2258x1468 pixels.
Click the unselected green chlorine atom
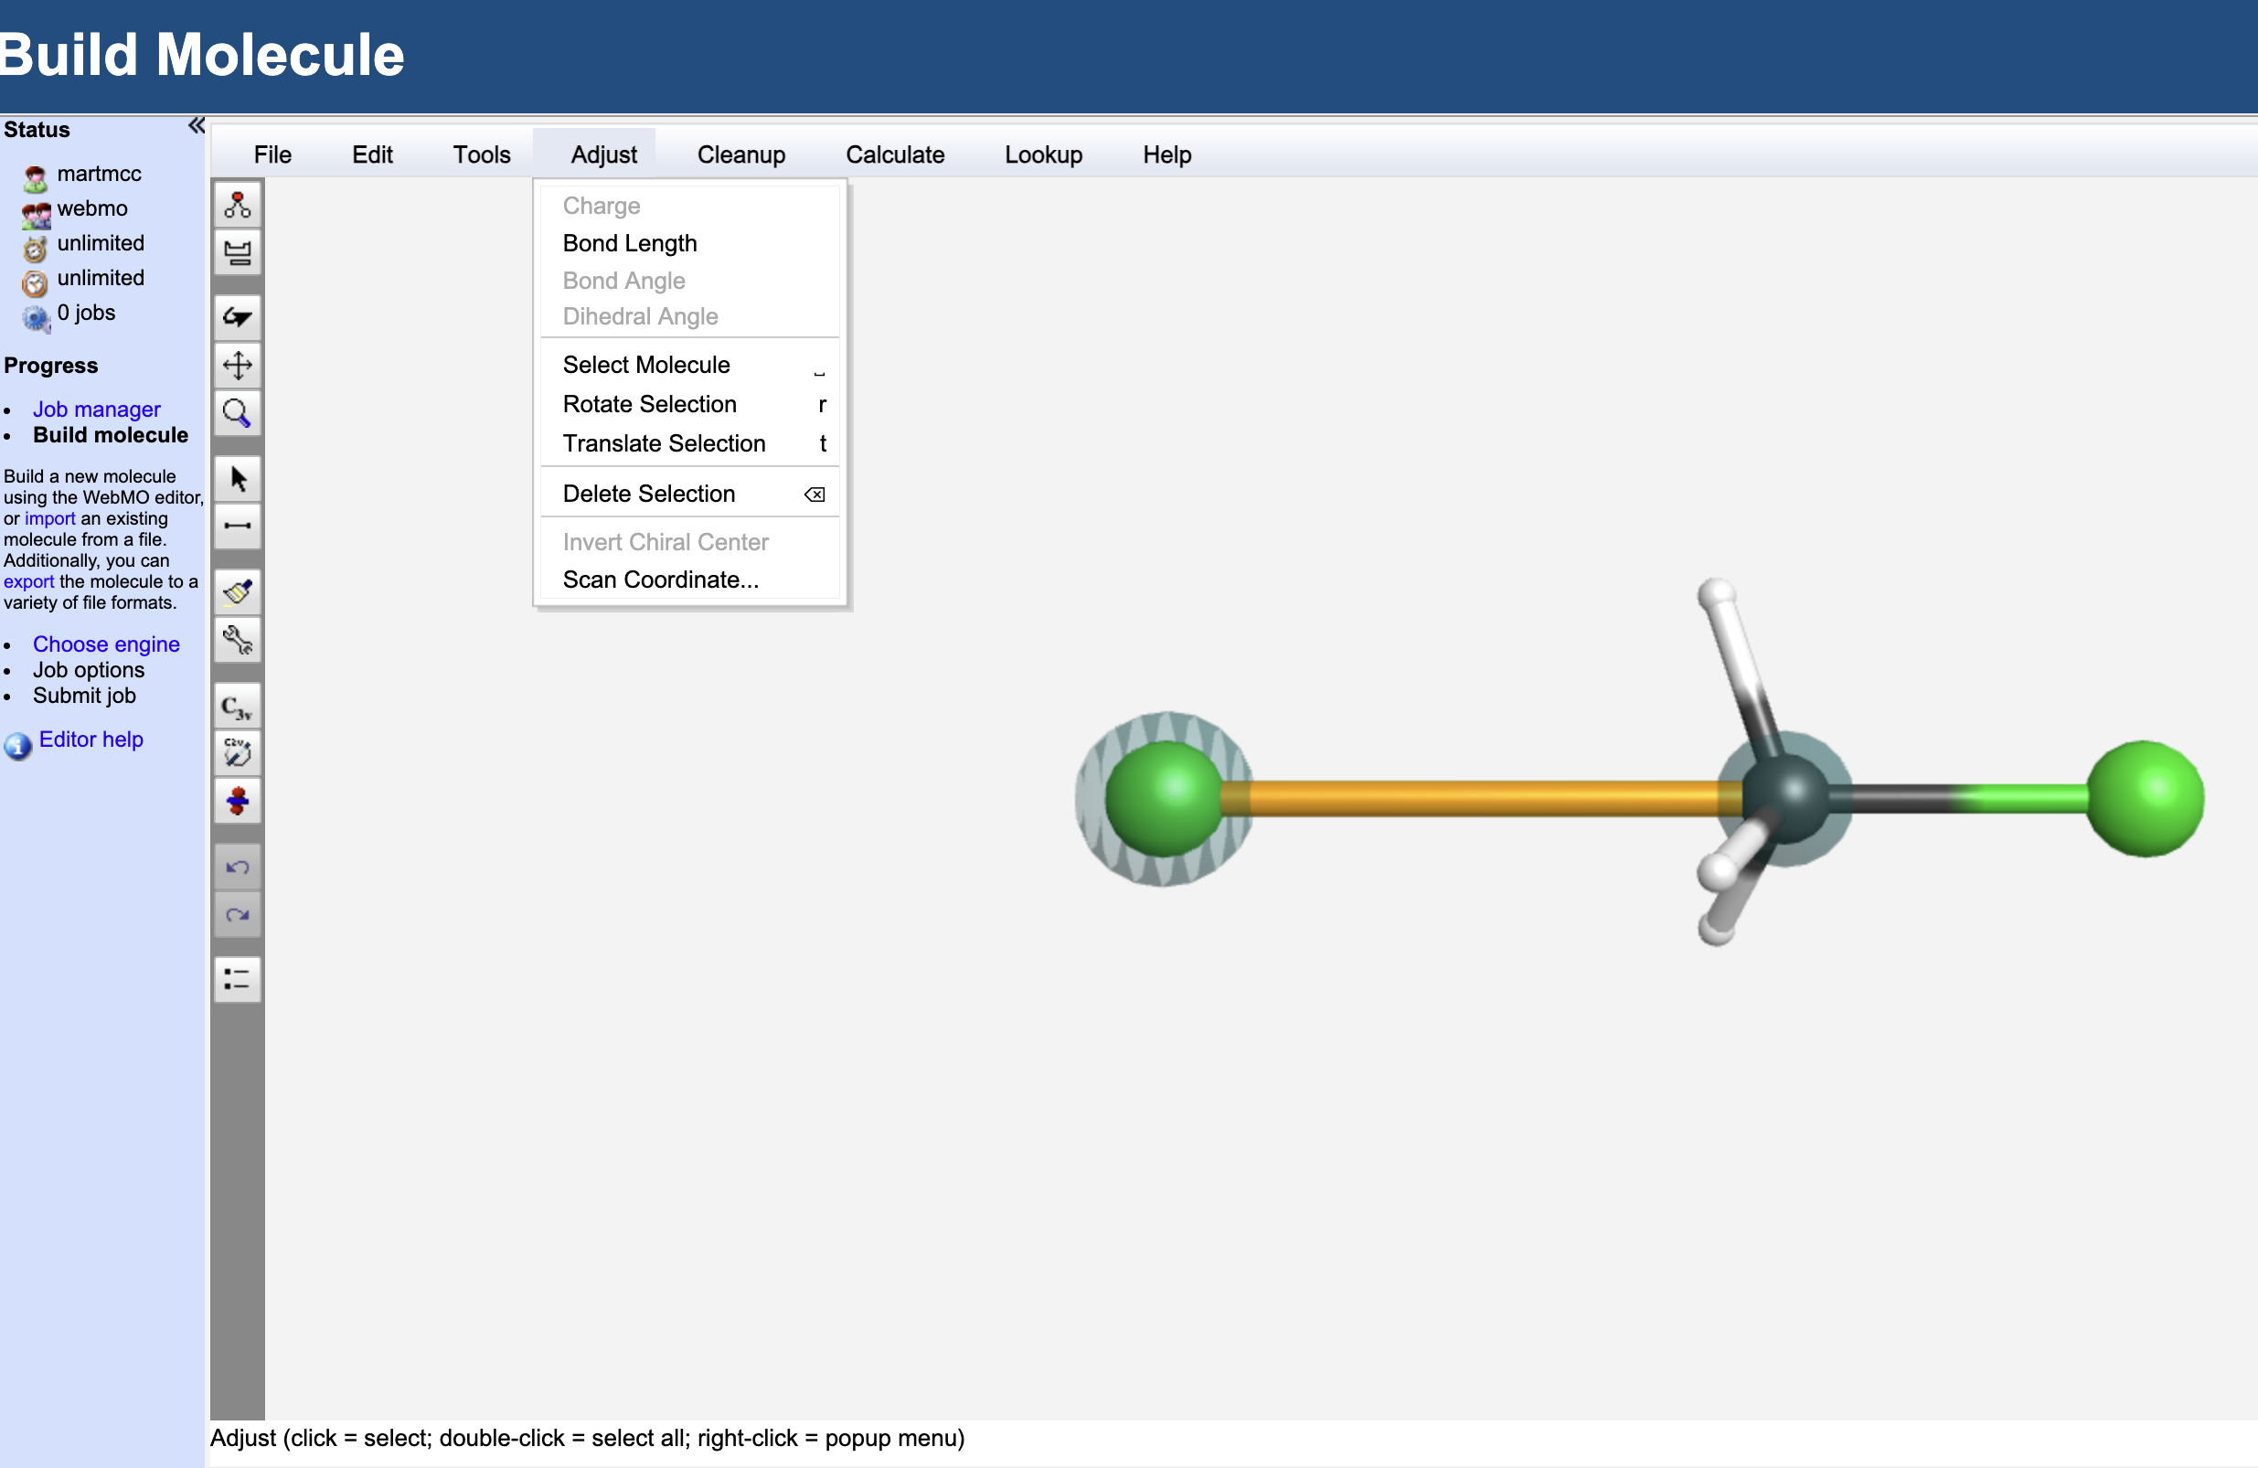[2144, 798]
